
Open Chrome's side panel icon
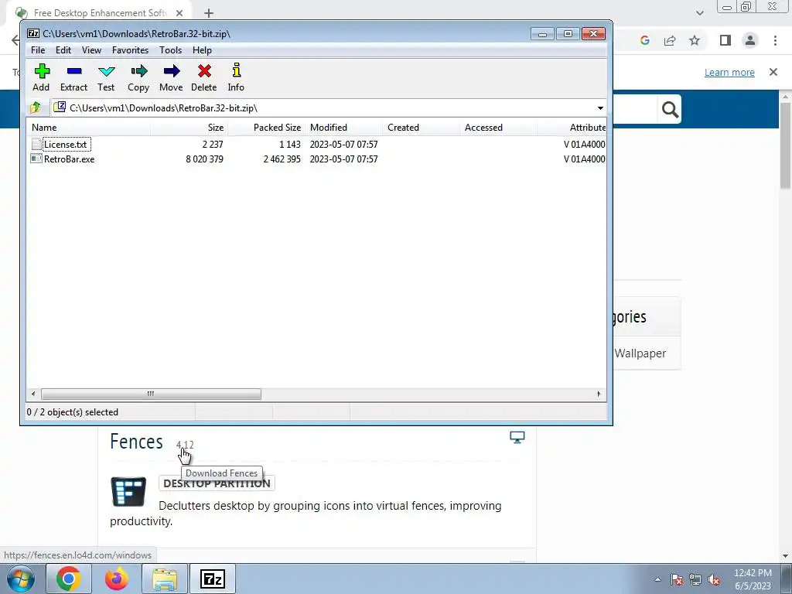(725, 40)
